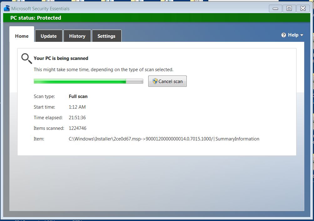
Task: Click the "Start time:" label
Action: tap(44, 107)
